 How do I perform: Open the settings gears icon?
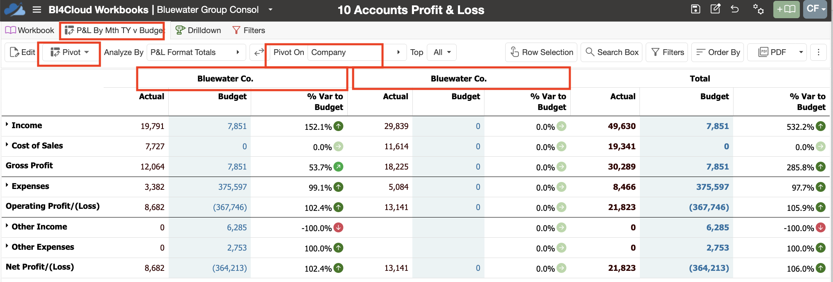[758, 9]
